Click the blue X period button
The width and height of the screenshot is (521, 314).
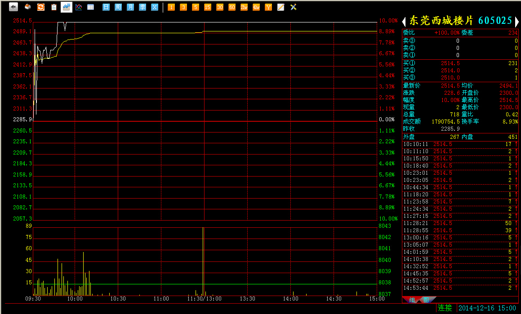tap(155, 7)
